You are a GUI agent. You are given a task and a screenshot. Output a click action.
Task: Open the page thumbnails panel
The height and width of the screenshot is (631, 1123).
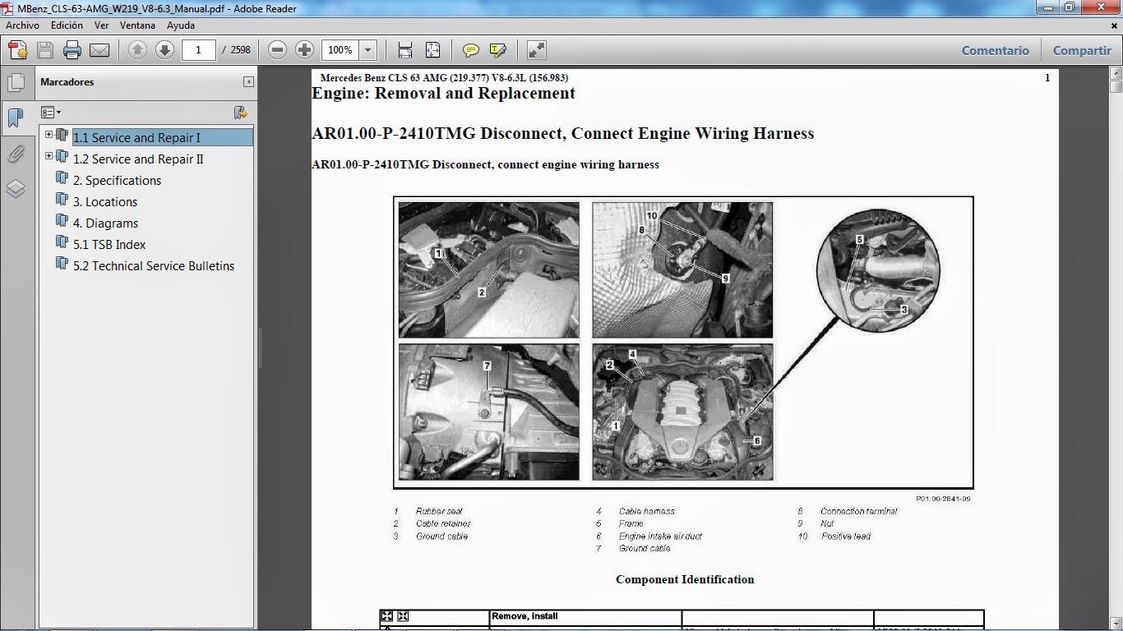(16, 82)
